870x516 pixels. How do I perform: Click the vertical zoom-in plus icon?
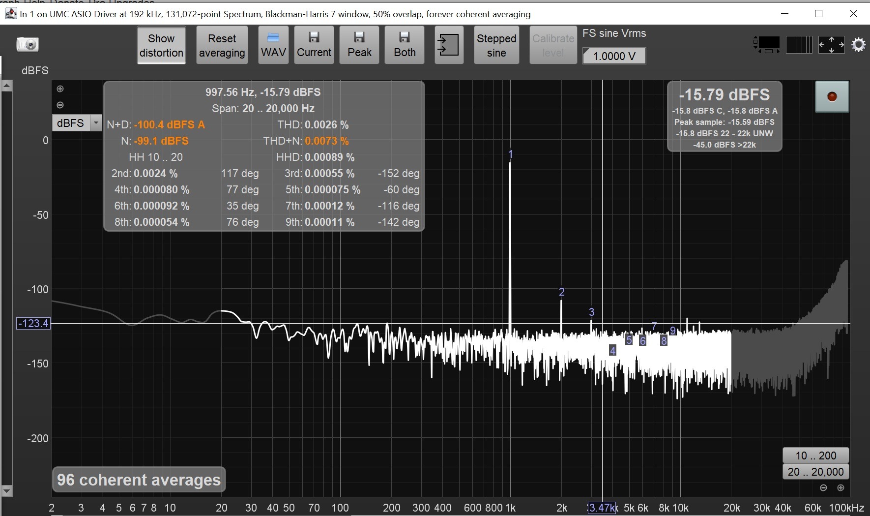click(x=60, y=89)
